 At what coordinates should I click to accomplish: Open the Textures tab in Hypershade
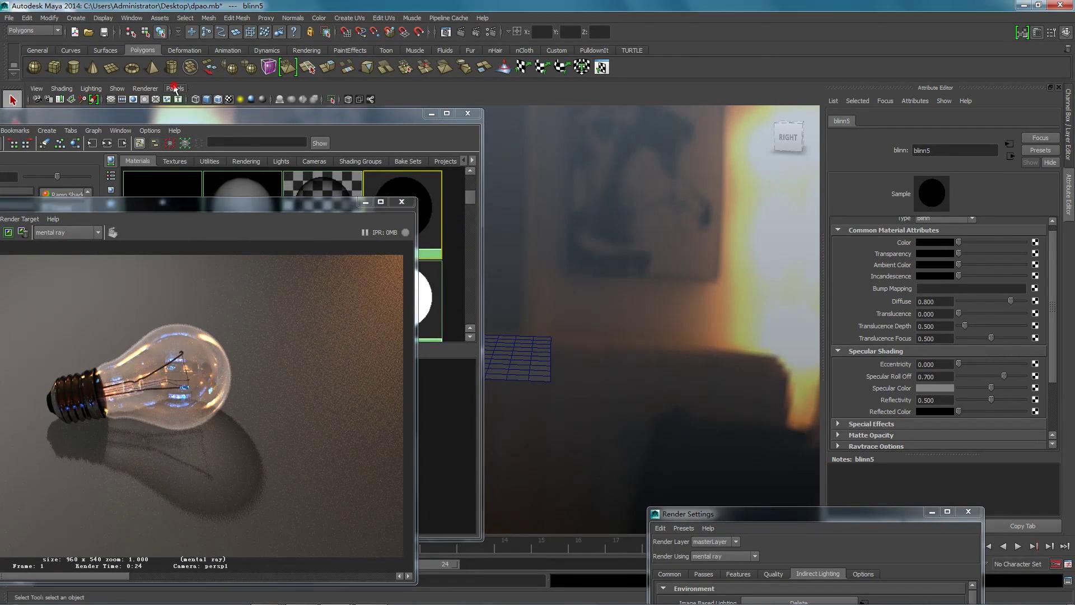click(x=175, y=161)
